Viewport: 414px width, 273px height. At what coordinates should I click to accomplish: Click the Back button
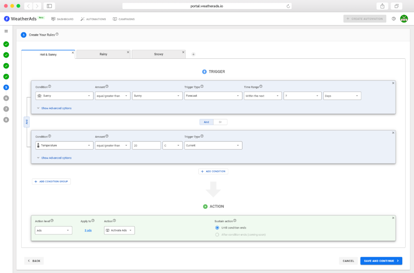[34, 261]
